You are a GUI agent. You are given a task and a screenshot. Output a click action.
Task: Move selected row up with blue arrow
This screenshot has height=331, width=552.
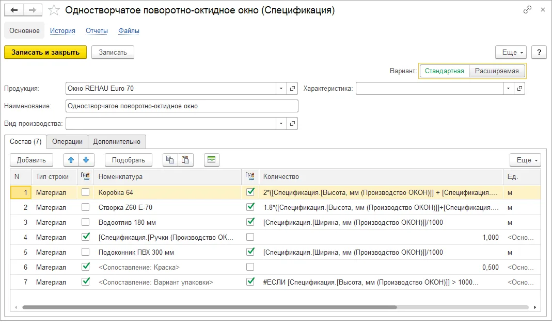71,160
